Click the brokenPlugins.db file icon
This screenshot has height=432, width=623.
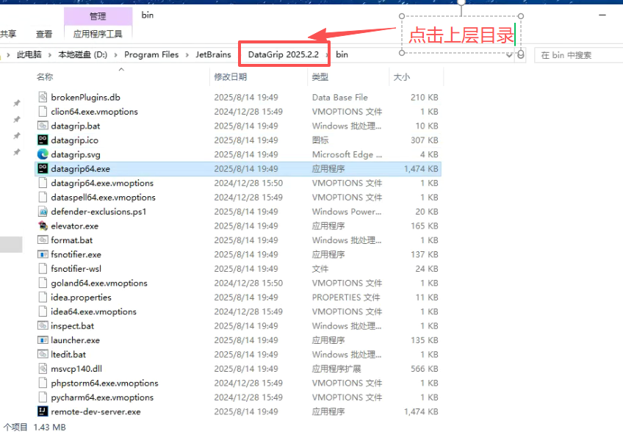(x=43, y=97)
